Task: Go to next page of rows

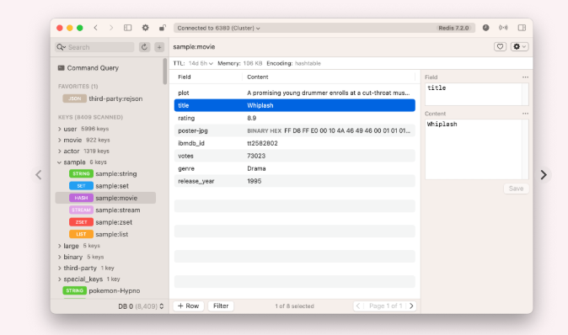Action: point(411,306)
